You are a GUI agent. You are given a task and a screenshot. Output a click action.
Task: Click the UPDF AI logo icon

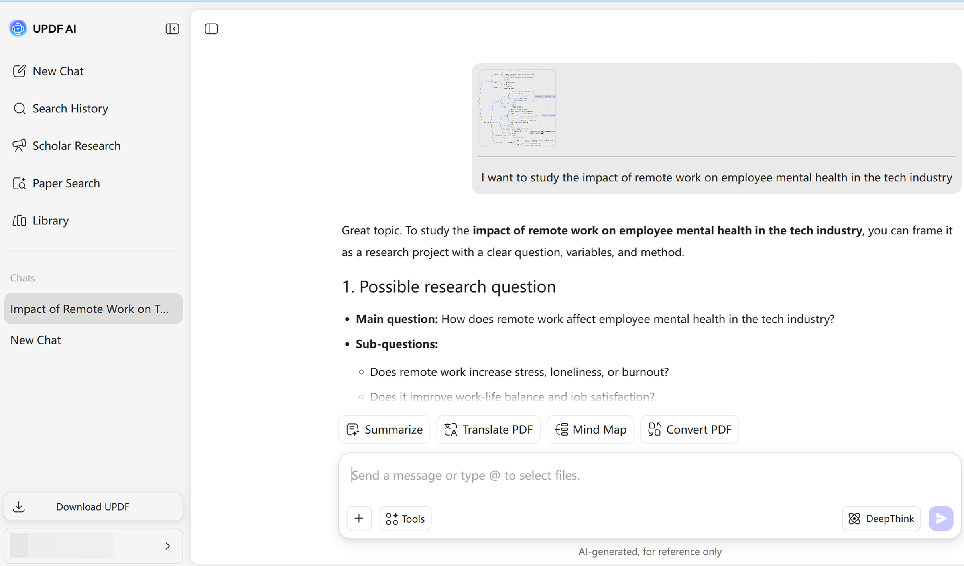pyautogui.click(x=18, y=28)
